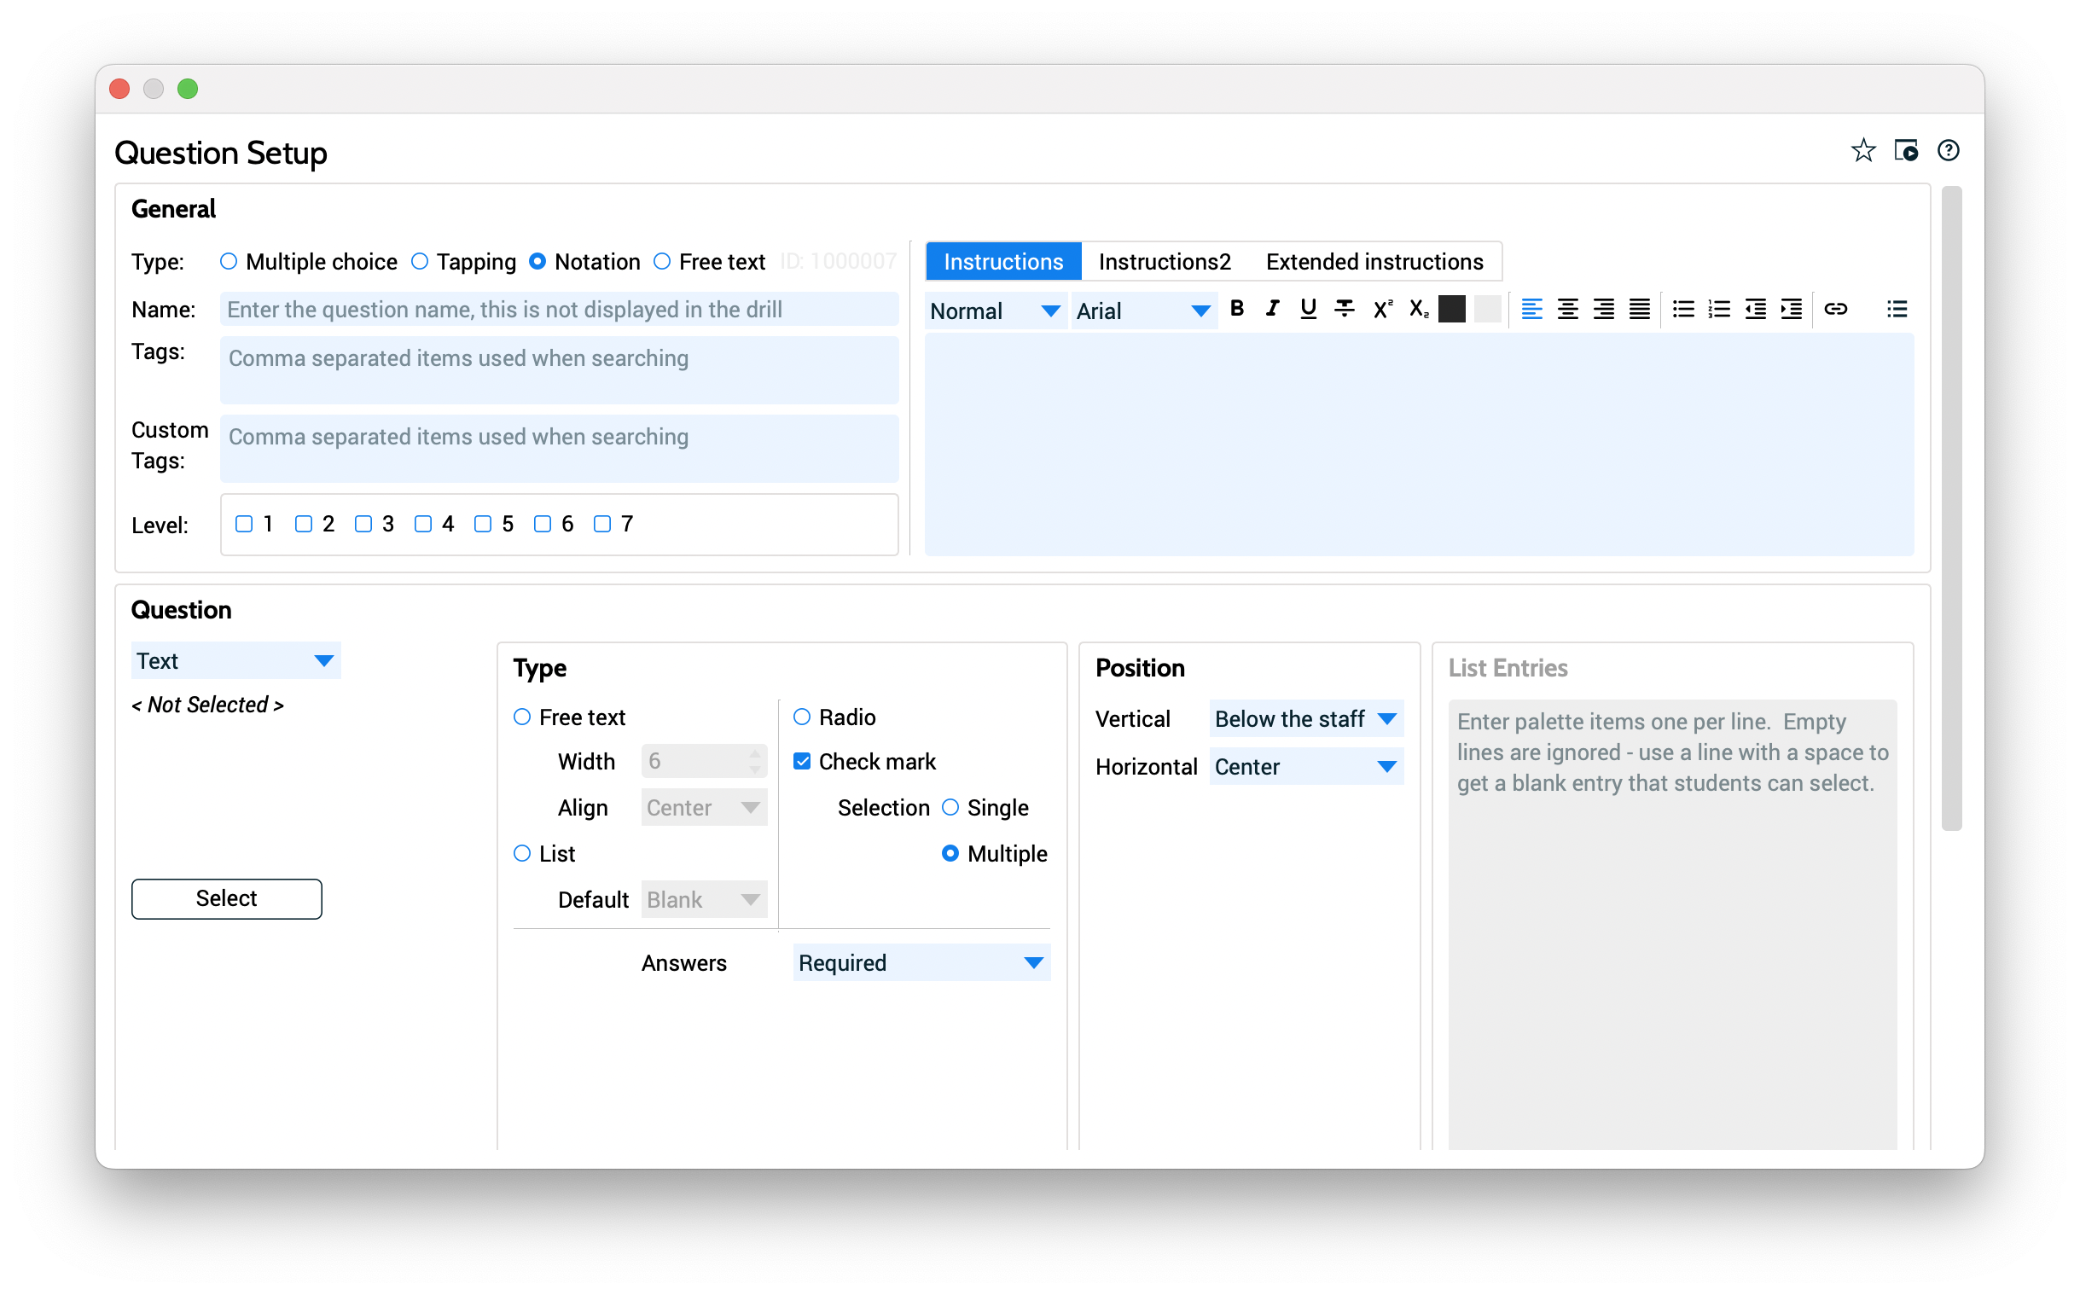Uncheck the Check mark option
This screenshot has width=2080, height=1295.
(801, 762)
